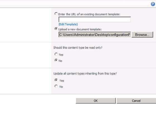Image resolution: width=156 pixels, height=119 pixels.
Task: Choose the No radio button for updating inheriting types
Action: click(56, 86)
